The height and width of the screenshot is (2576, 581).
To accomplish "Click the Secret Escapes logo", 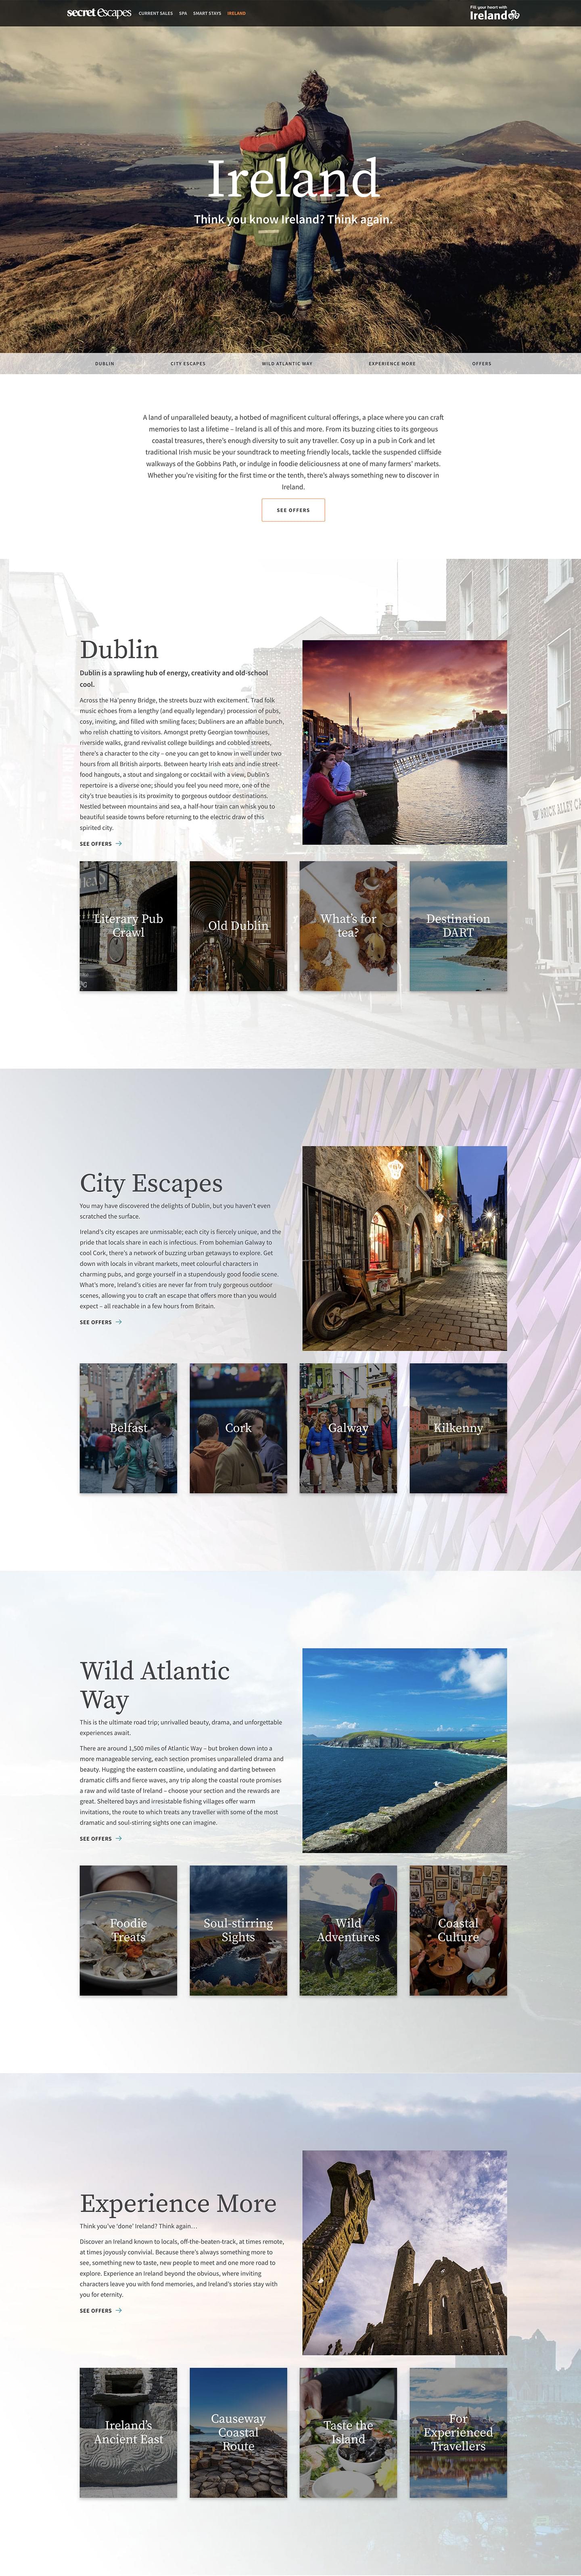I will [x=99, y=13].
